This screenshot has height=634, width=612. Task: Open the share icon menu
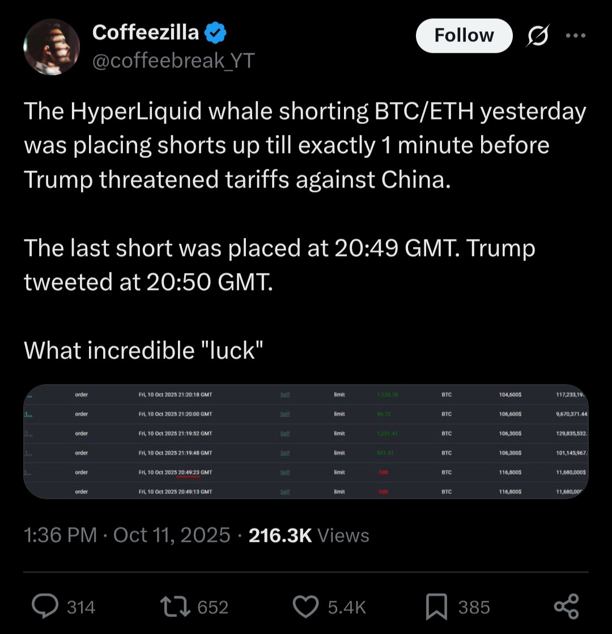click(x=566, y=606)
